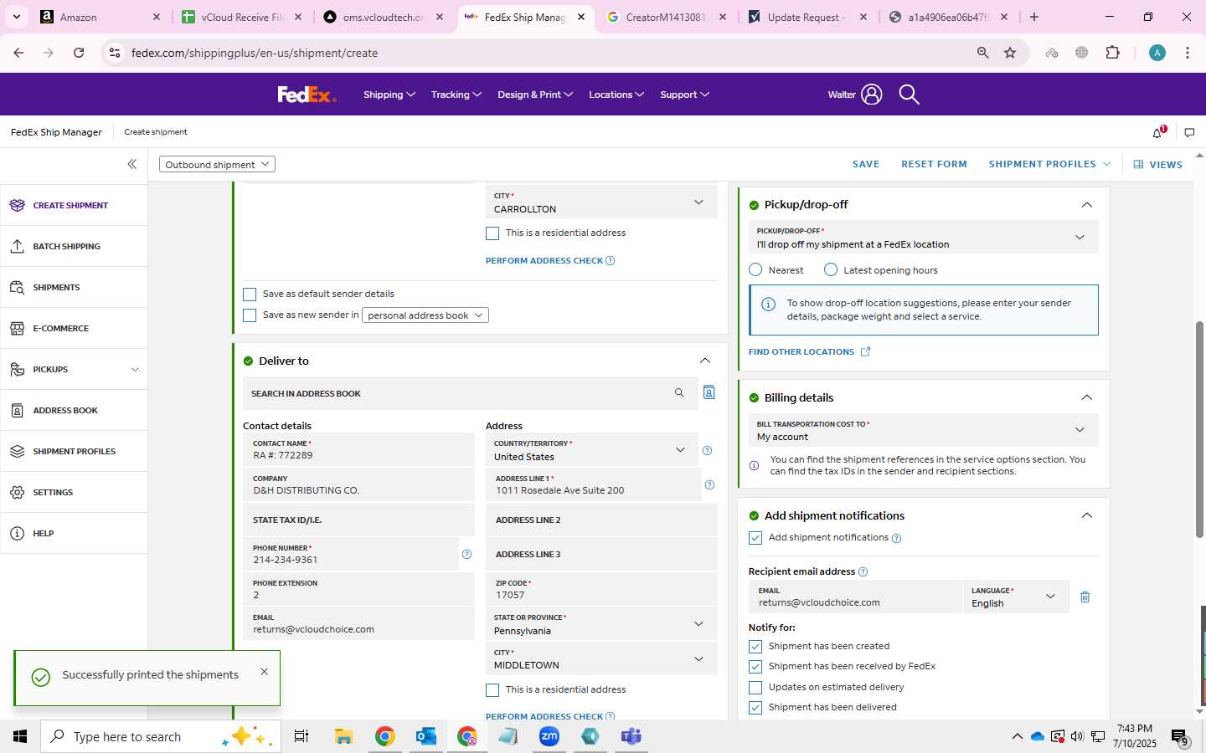The height and width of the screenshot is (753, 1206).
Task: Open Outlook from the taskbar
Action: (426, 736)
